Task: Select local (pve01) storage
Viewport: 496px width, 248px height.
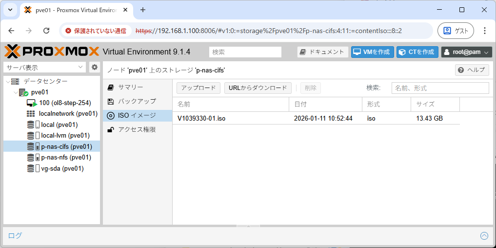Action: (60, 124)
